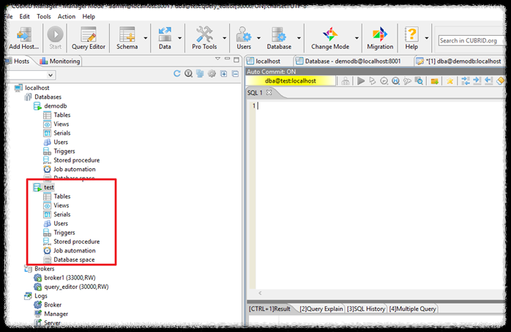Image resolution: width=511 pixels, height=332 pixels.
Task: Click the table search magnifier icon
Action: tap(419, 80)
